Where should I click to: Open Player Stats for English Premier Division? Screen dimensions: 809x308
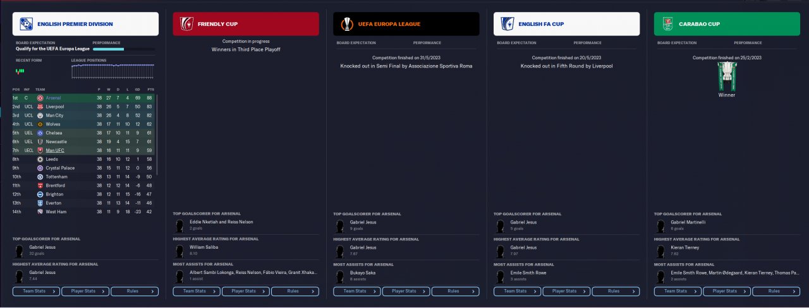[x=85, y=291]
